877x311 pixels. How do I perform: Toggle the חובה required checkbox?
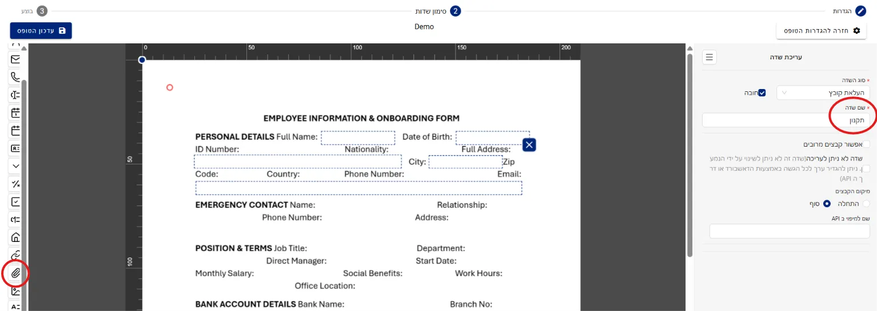click(x=762, y=92)
